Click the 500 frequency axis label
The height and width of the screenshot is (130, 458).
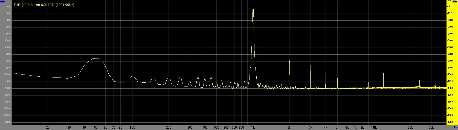tap(217, 127)
